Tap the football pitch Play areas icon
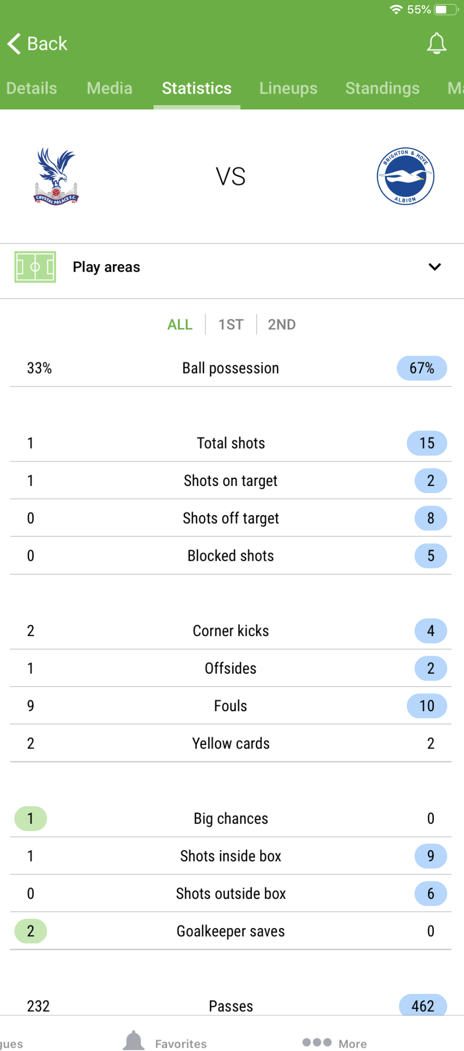This screenshot has height=1051, width=464. 35,267
